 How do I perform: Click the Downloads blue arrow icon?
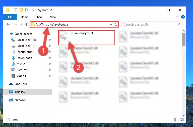[13, 58]
